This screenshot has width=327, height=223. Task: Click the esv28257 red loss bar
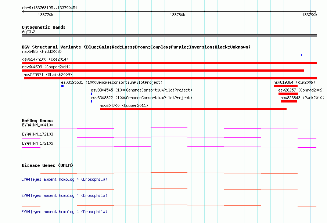pos(288,94)
